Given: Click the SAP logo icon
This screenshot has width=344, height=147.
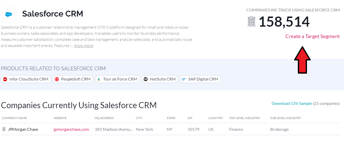Looking at the screenshot, I should pos(184,79).
